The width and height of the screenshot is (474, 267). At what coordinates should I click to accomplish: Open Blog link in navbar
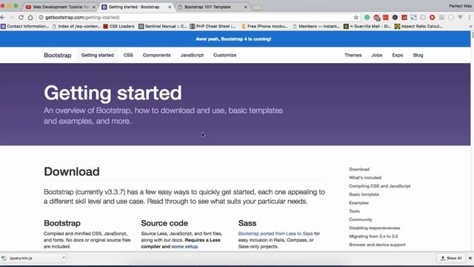point(418,55)
